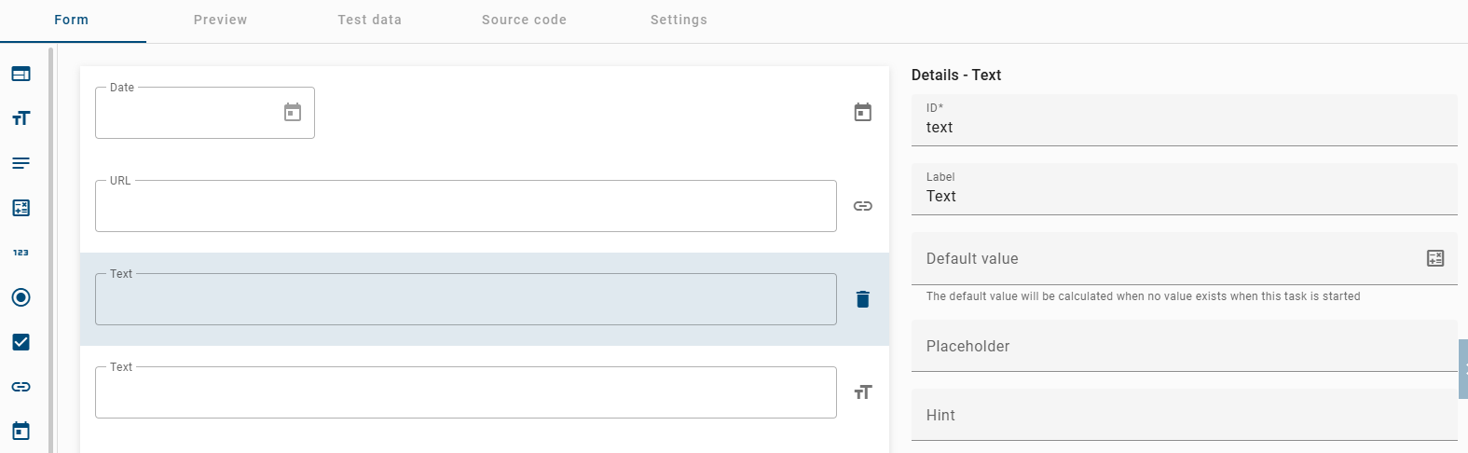Click the default value helper description text

(x=1143, y=296)
